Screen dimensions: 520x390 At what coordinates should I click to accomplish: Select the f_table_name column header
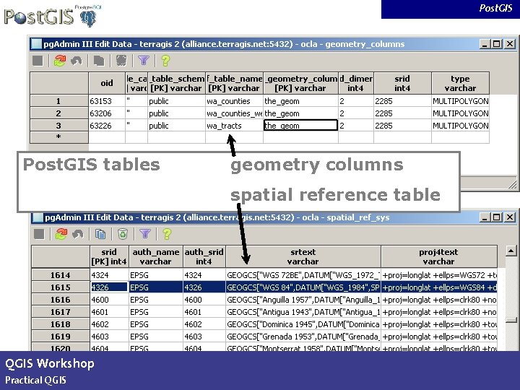coord(234,83)
